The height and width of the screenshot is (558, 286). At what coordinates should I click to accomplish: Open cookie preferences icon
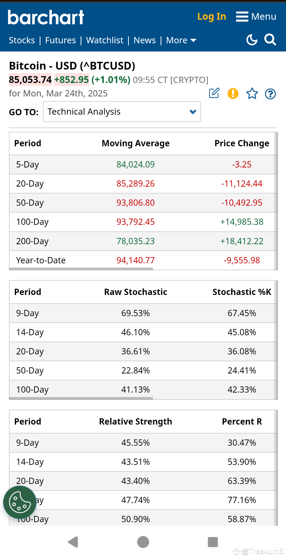point(20,502)
